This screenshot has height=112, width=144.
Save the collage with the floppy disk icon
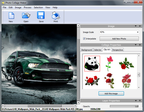41,15
